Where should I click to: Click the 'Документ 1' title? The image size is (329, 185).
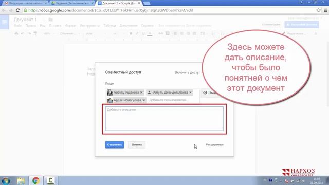coord(25,20)
